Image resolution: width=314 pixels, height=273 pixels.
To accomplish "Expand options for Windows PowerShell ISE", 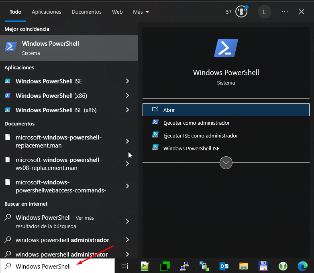I will [128, 81].
